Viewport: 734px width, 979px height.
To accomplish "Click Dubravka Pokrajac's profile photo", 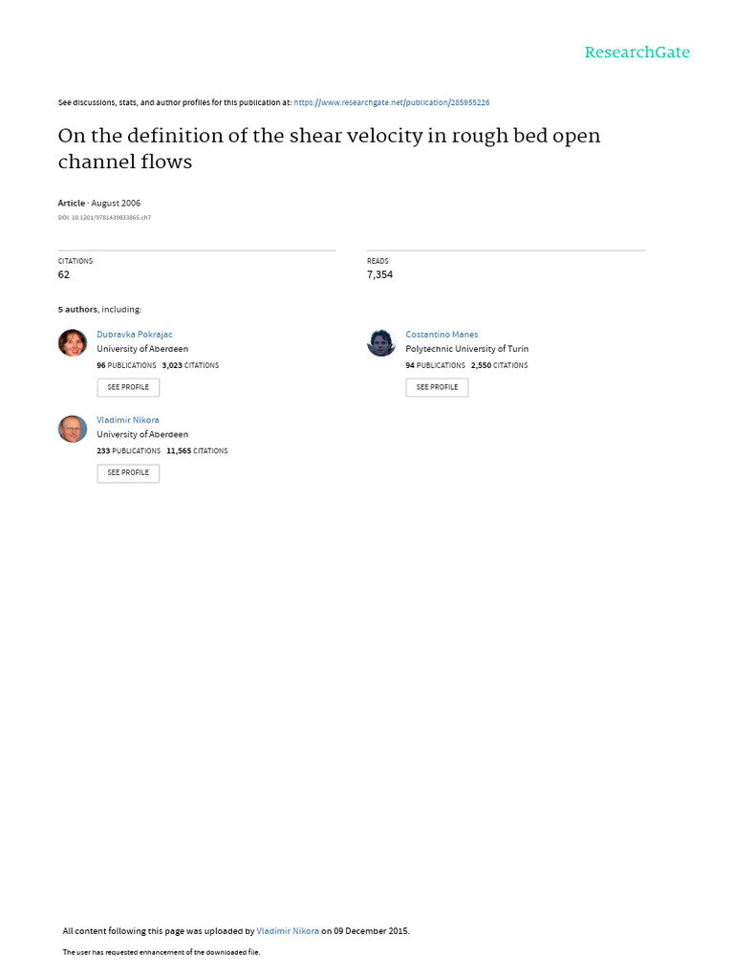I will point(73,343).
